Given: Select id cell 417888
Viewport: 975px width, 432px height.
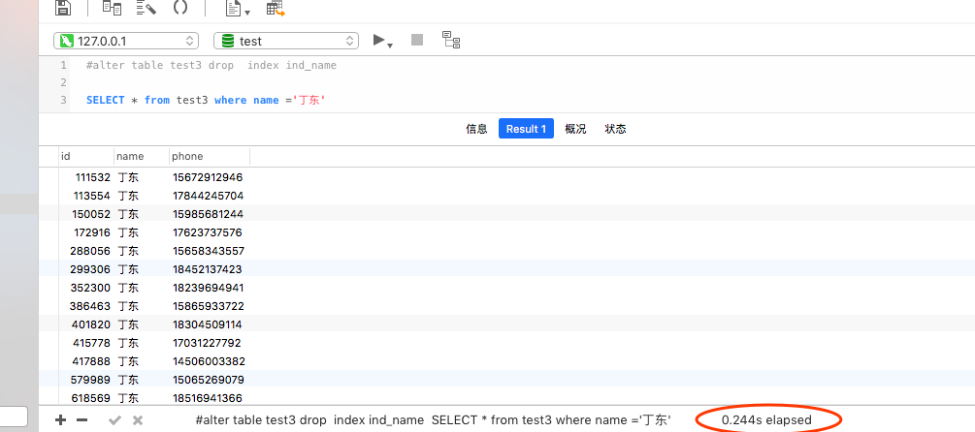Looking at the screenshot, I should click(92, 361).
